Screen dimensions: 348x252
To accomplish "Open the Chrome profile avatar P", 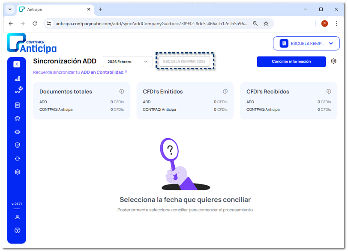I will (324, 24).
